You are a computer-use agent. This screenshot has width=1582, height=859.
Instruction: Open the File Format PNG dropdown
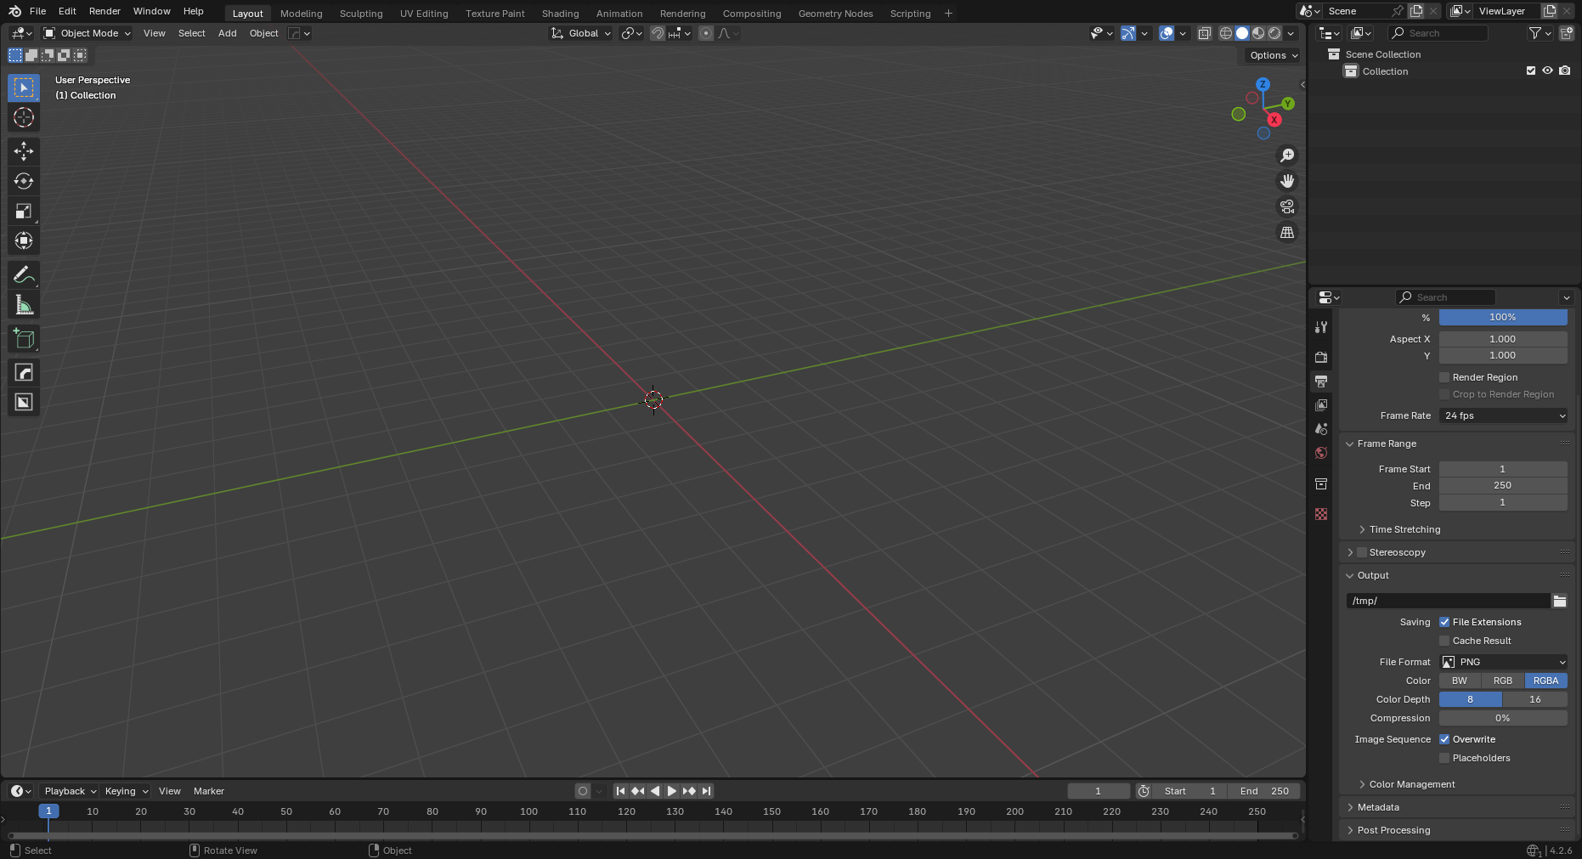(x=1503, y=662)
